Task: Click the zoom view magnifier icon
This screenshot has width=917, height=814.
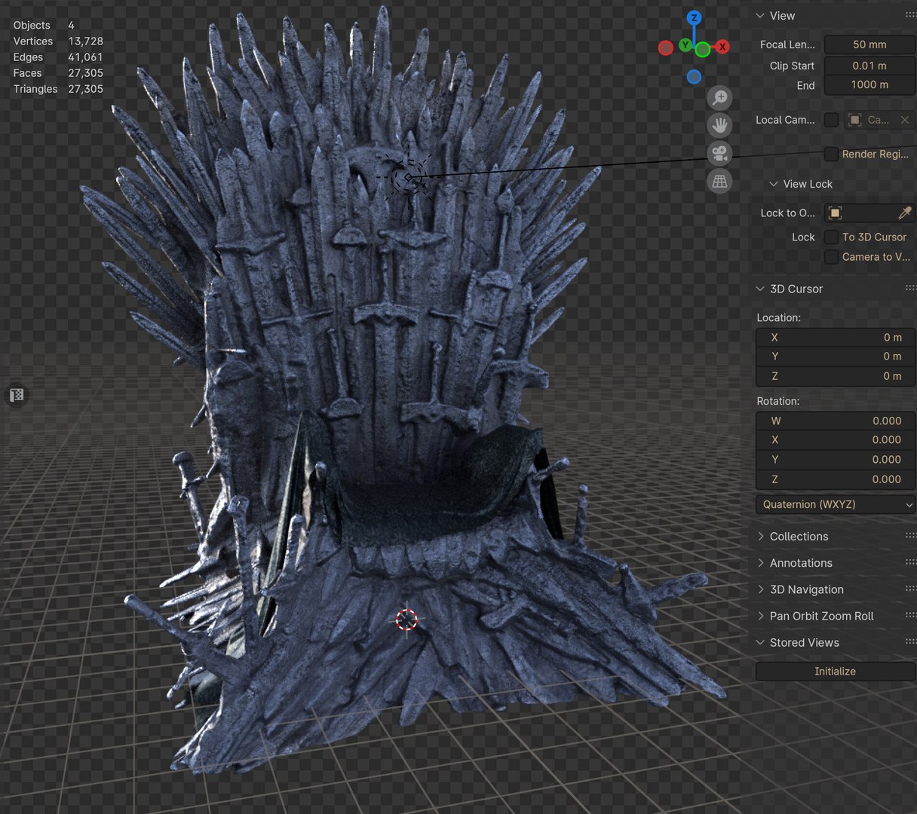Action: pyautogui.click(x=719, y=97)
